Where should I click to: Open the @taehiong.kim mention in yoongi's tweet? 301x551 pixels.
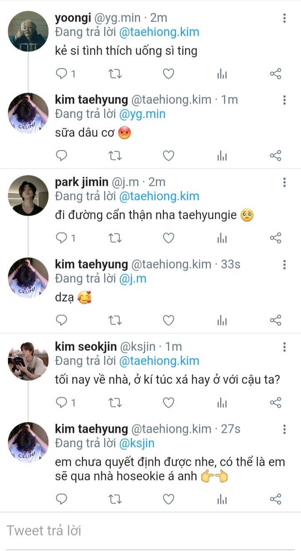[x=159, y=32]
